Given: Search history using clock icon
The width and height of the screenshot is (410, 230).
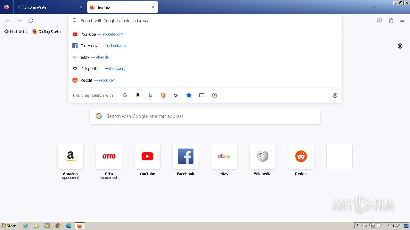Looking at the screenshot, I should click(x=215, y=95).
